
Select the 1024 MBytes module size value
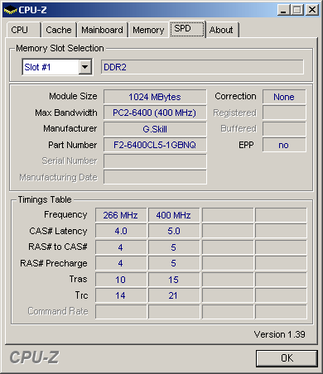point(155,97)
